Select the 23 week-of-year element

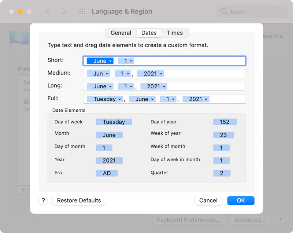(x=223, y=135)
